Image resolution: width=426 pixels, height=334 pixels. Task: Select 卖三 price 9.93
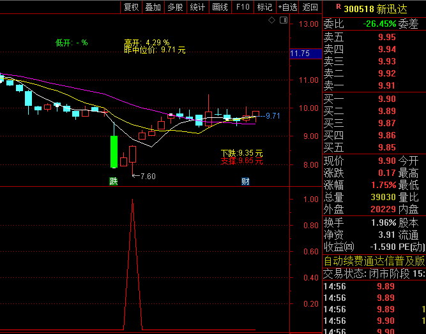[387, 61]
